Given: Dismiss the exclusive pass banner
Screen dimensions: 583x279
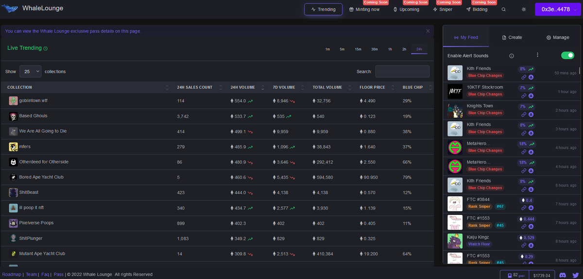Looking at the screenshot, I should click(428, 31).
